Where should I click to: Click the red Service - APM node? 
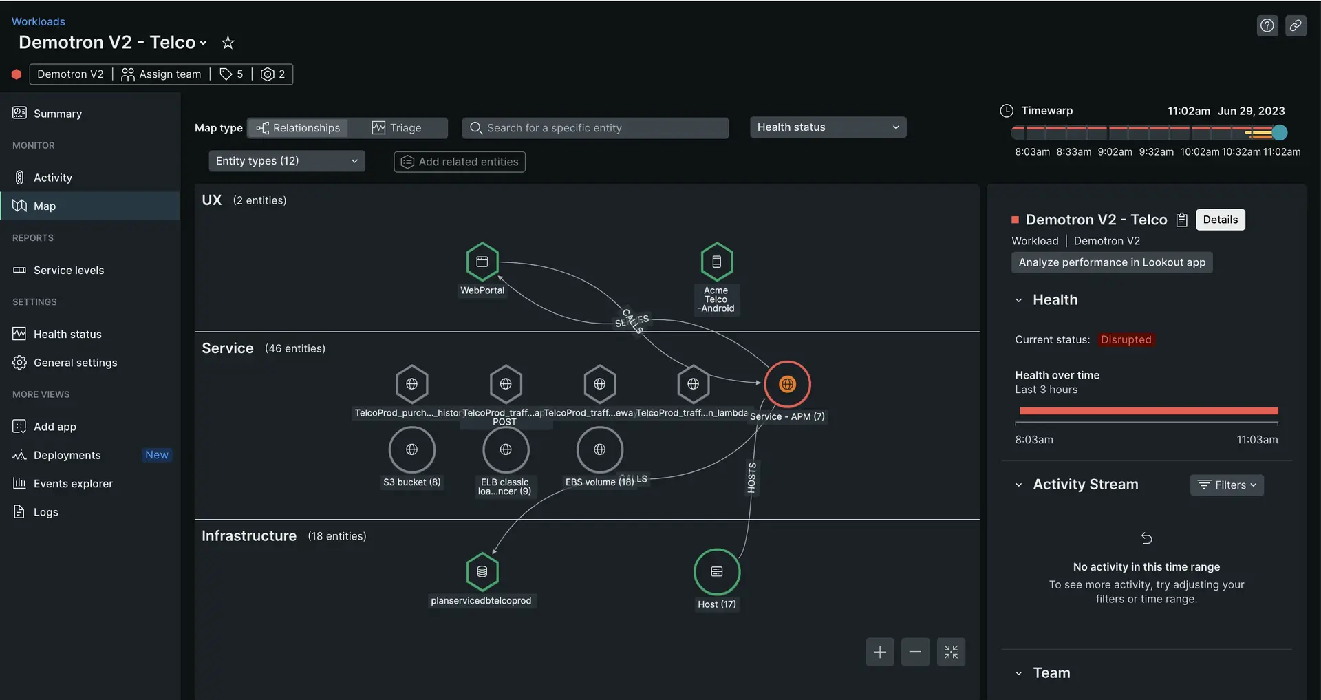coord(787,384)
